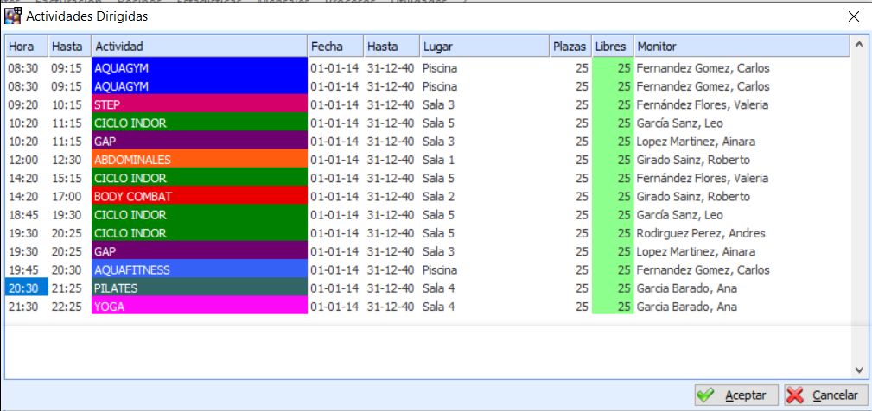
Task: Select the pink STEP activity row
Action: [x=199, y=105]
